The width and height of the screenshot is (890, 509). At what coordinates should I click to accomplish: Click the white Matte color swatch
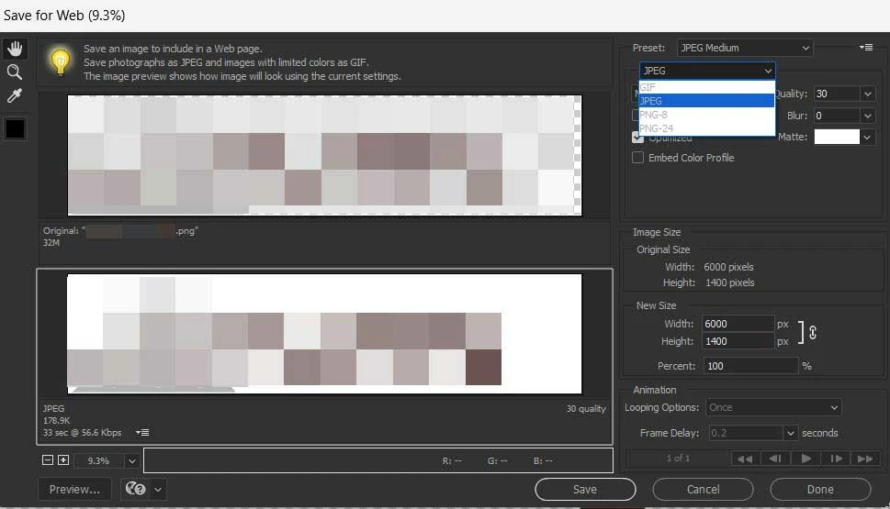[837, 137]
